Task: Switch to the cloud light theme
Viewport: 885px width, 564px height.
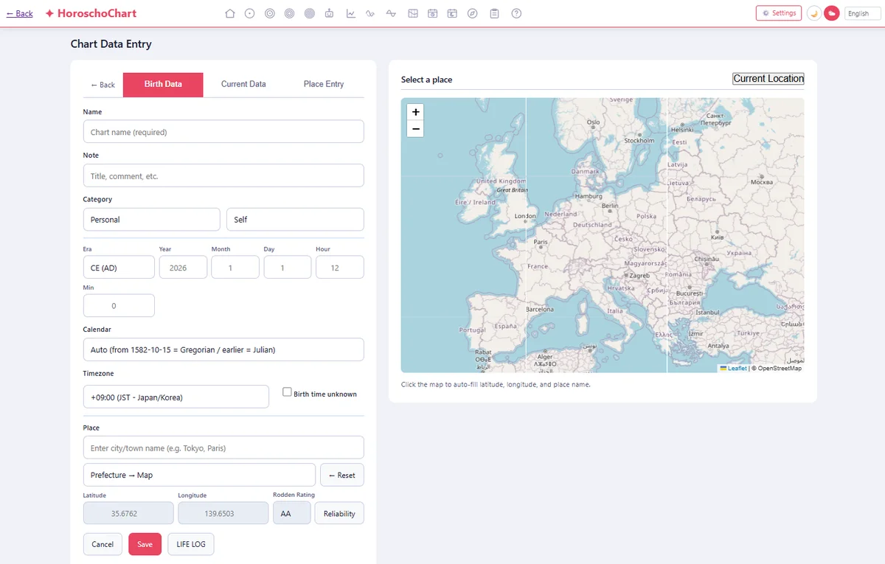Action: (832, 13)
